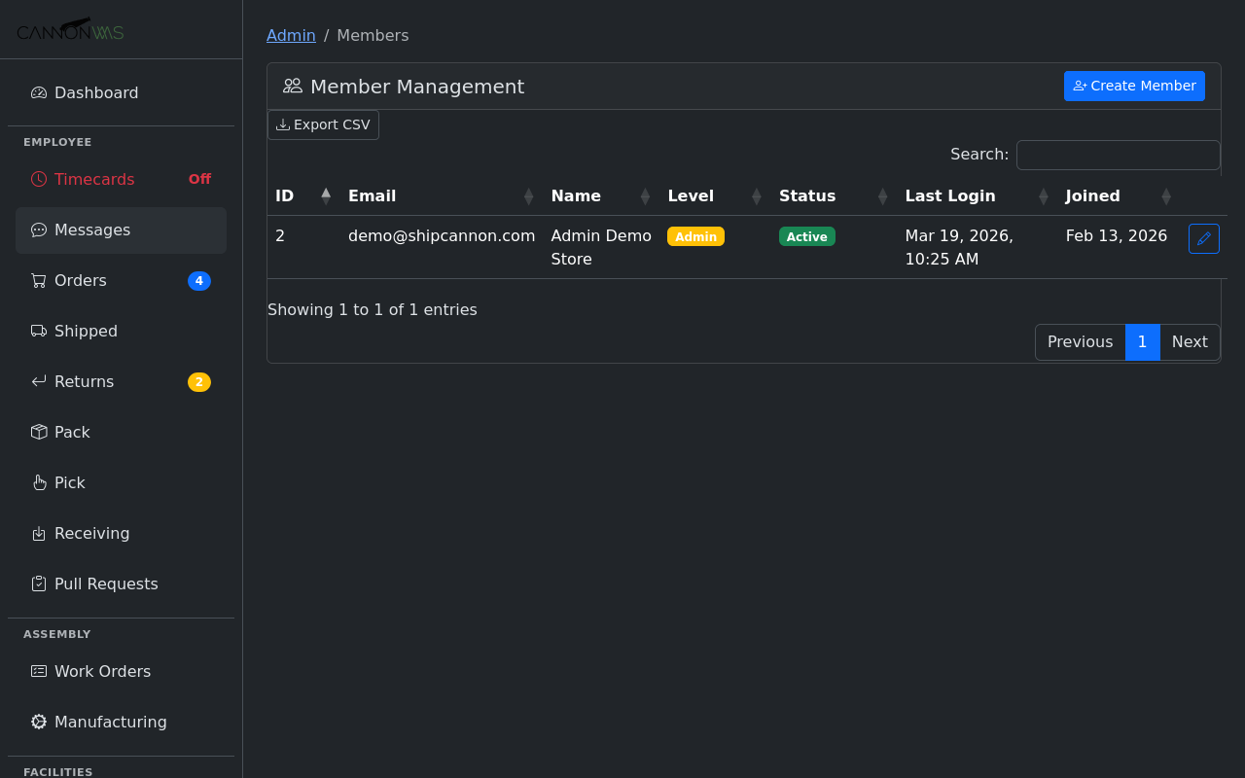Image resolution: width=1245 pixels, height=778 pixels.
Task: Click the Shipped truck icon
Action: 39,332
